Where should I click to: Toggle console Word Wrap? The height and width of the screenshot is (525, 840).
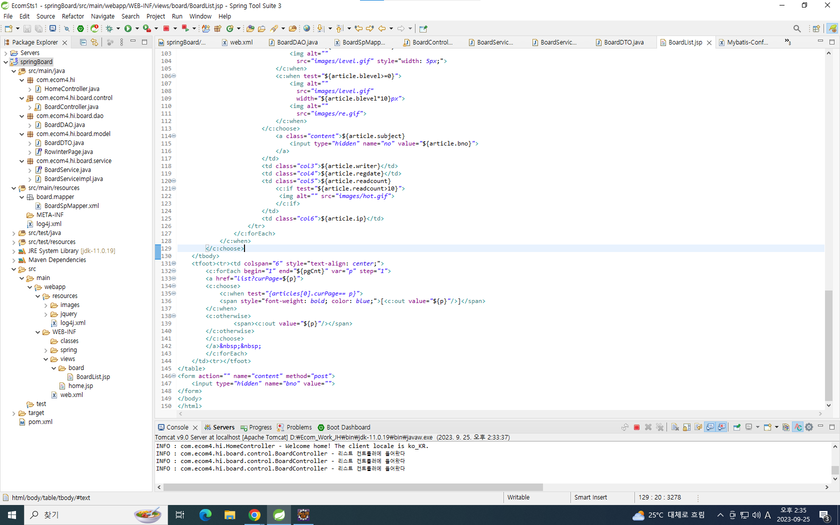698,427
